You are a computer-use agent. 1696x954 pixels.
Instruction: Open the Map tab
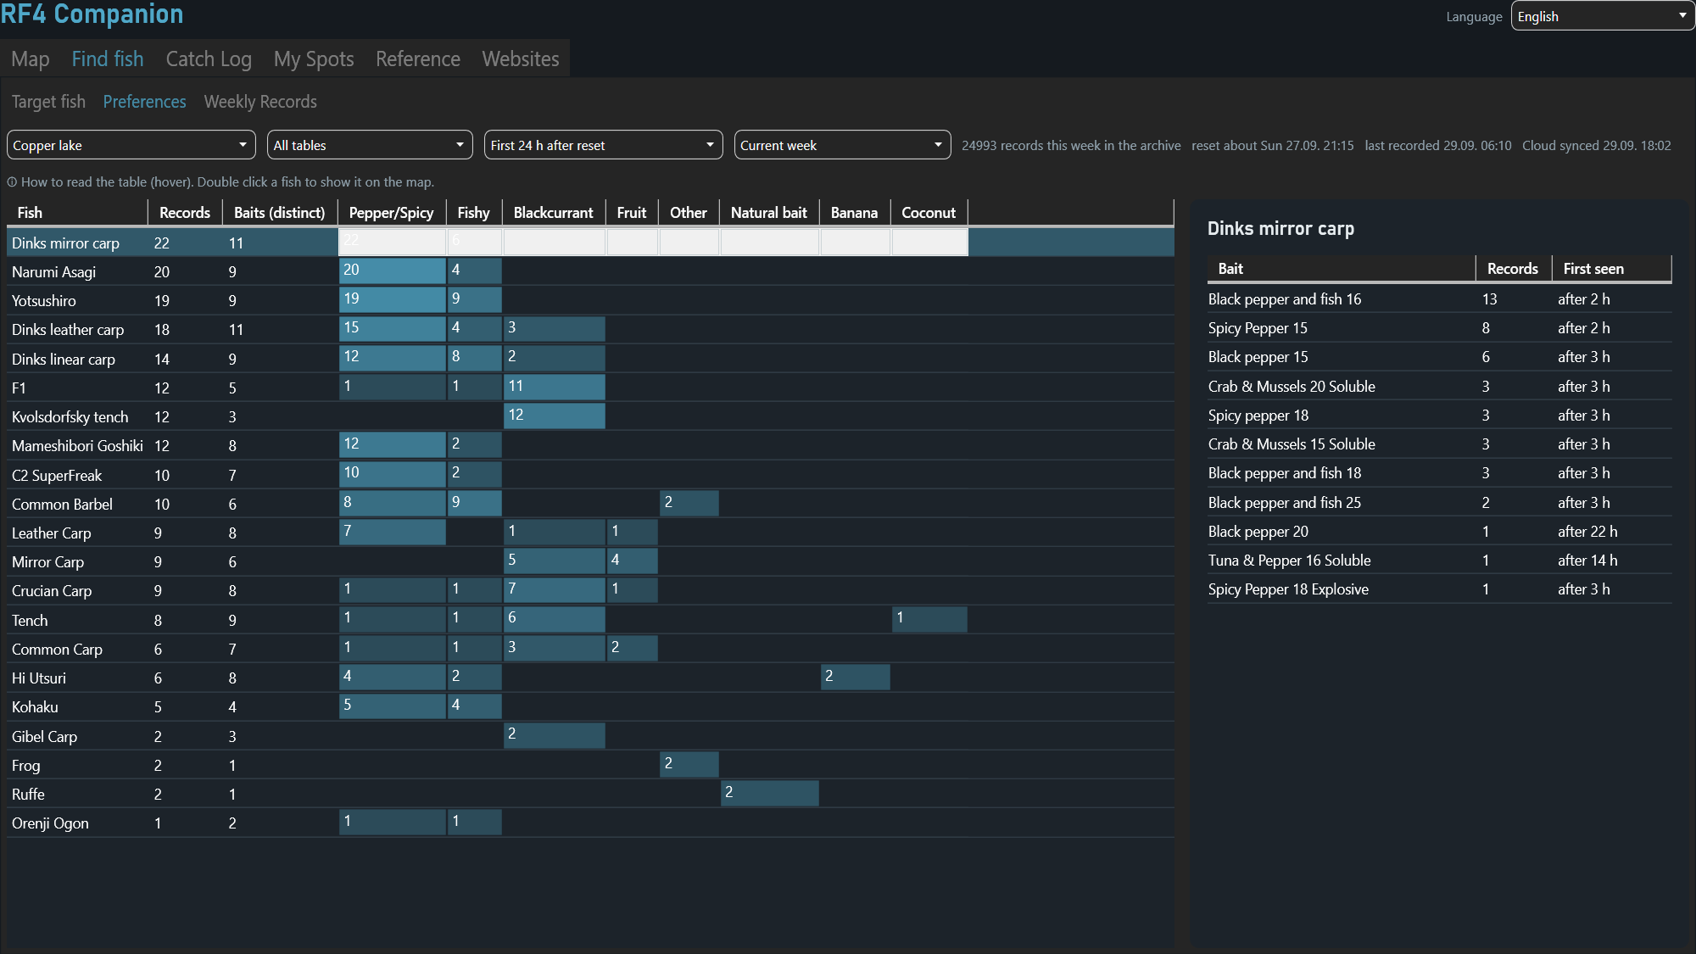(31, 59)
